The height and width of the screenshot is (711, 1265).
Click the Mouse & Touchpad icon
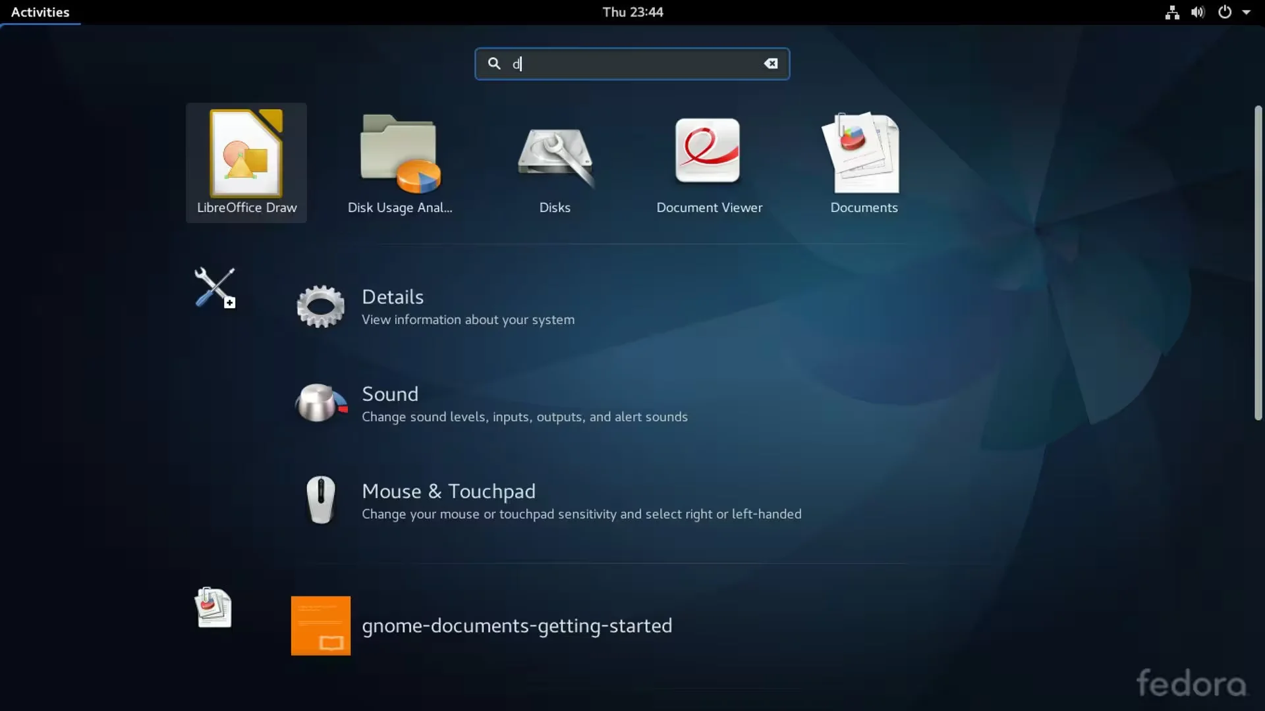pos(321,500)
